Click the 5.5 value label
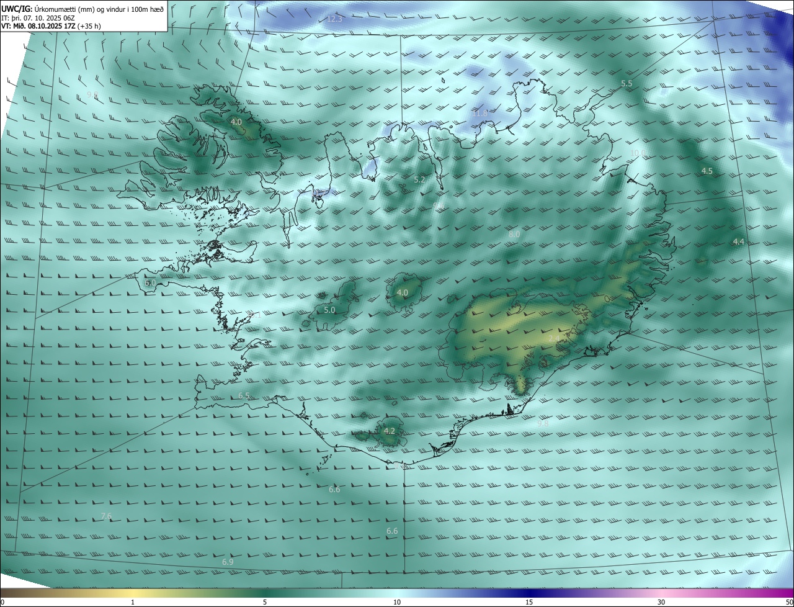The height and width of the screenshot is (607, 794). point(627,83)
